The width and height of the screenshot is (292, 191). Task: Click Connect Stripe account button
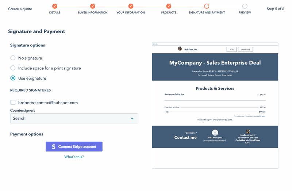(74, 146)
